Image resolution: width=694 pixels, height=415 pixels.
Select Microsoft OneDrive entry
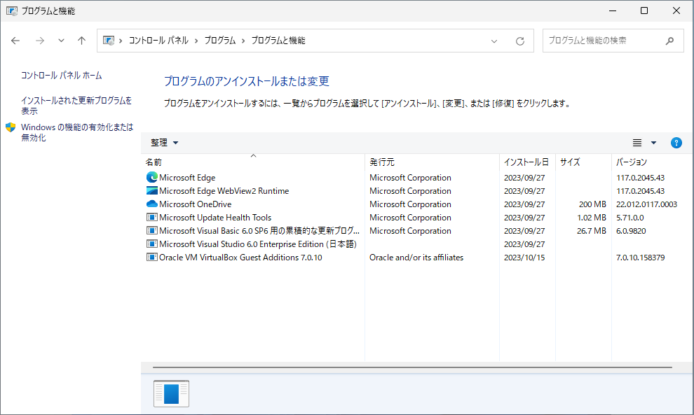coord(195,204)
